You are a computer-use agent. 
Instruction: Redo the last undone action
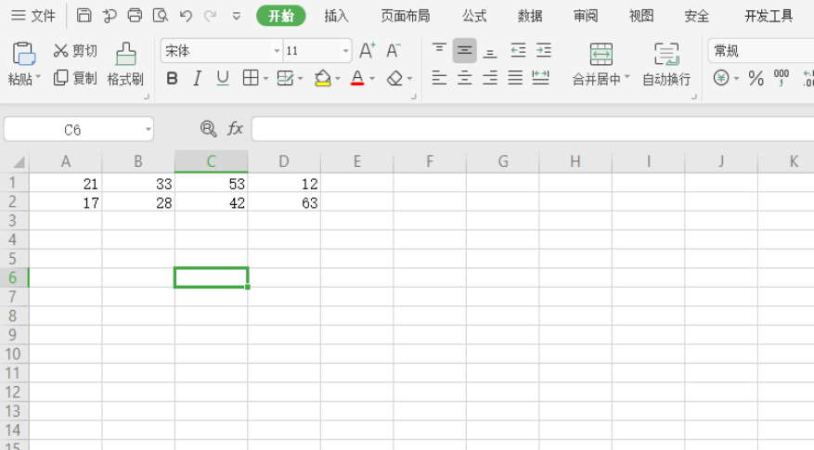[211, 16]
